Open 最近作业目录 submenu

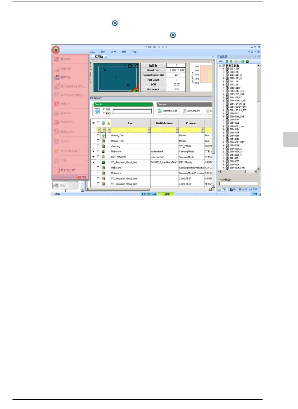point(70,170)
